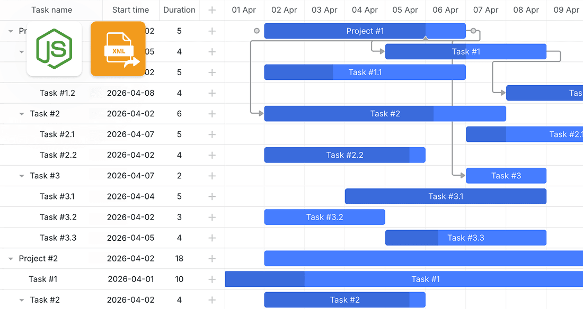Click the 04 Apr timeline header
This screenshot has width=583, height=309.
[x=365, y=10]
